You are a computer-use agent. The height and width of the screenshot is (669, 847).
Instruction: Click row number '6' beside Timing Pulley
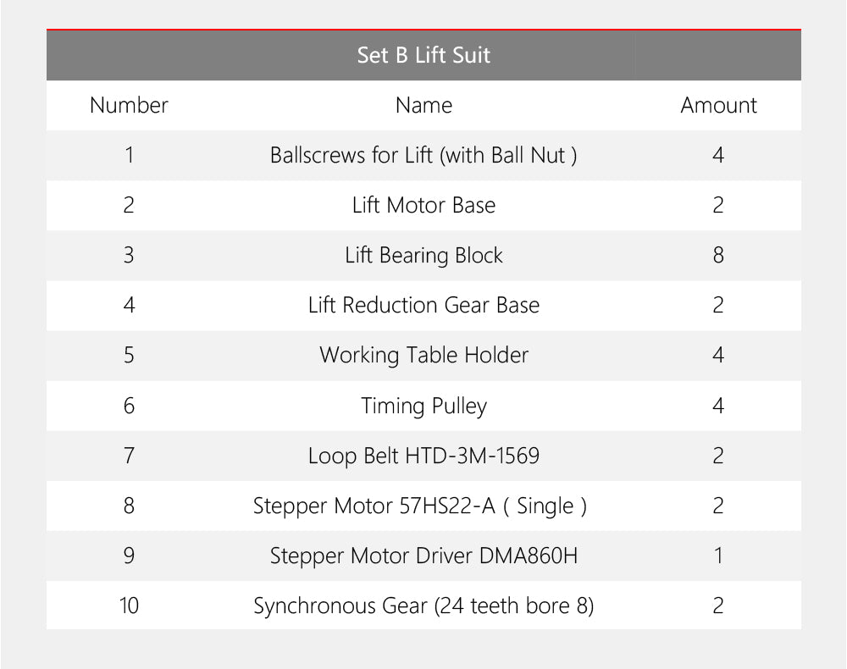[x=129, y=406]
